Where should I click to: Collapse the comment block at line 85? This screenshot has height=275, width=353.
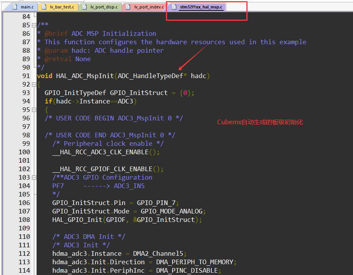click(x=34, y=25)
